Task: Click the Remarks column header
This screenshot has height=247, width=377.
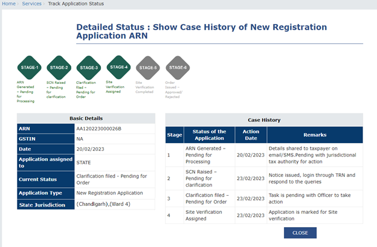Action: [314, 135]
